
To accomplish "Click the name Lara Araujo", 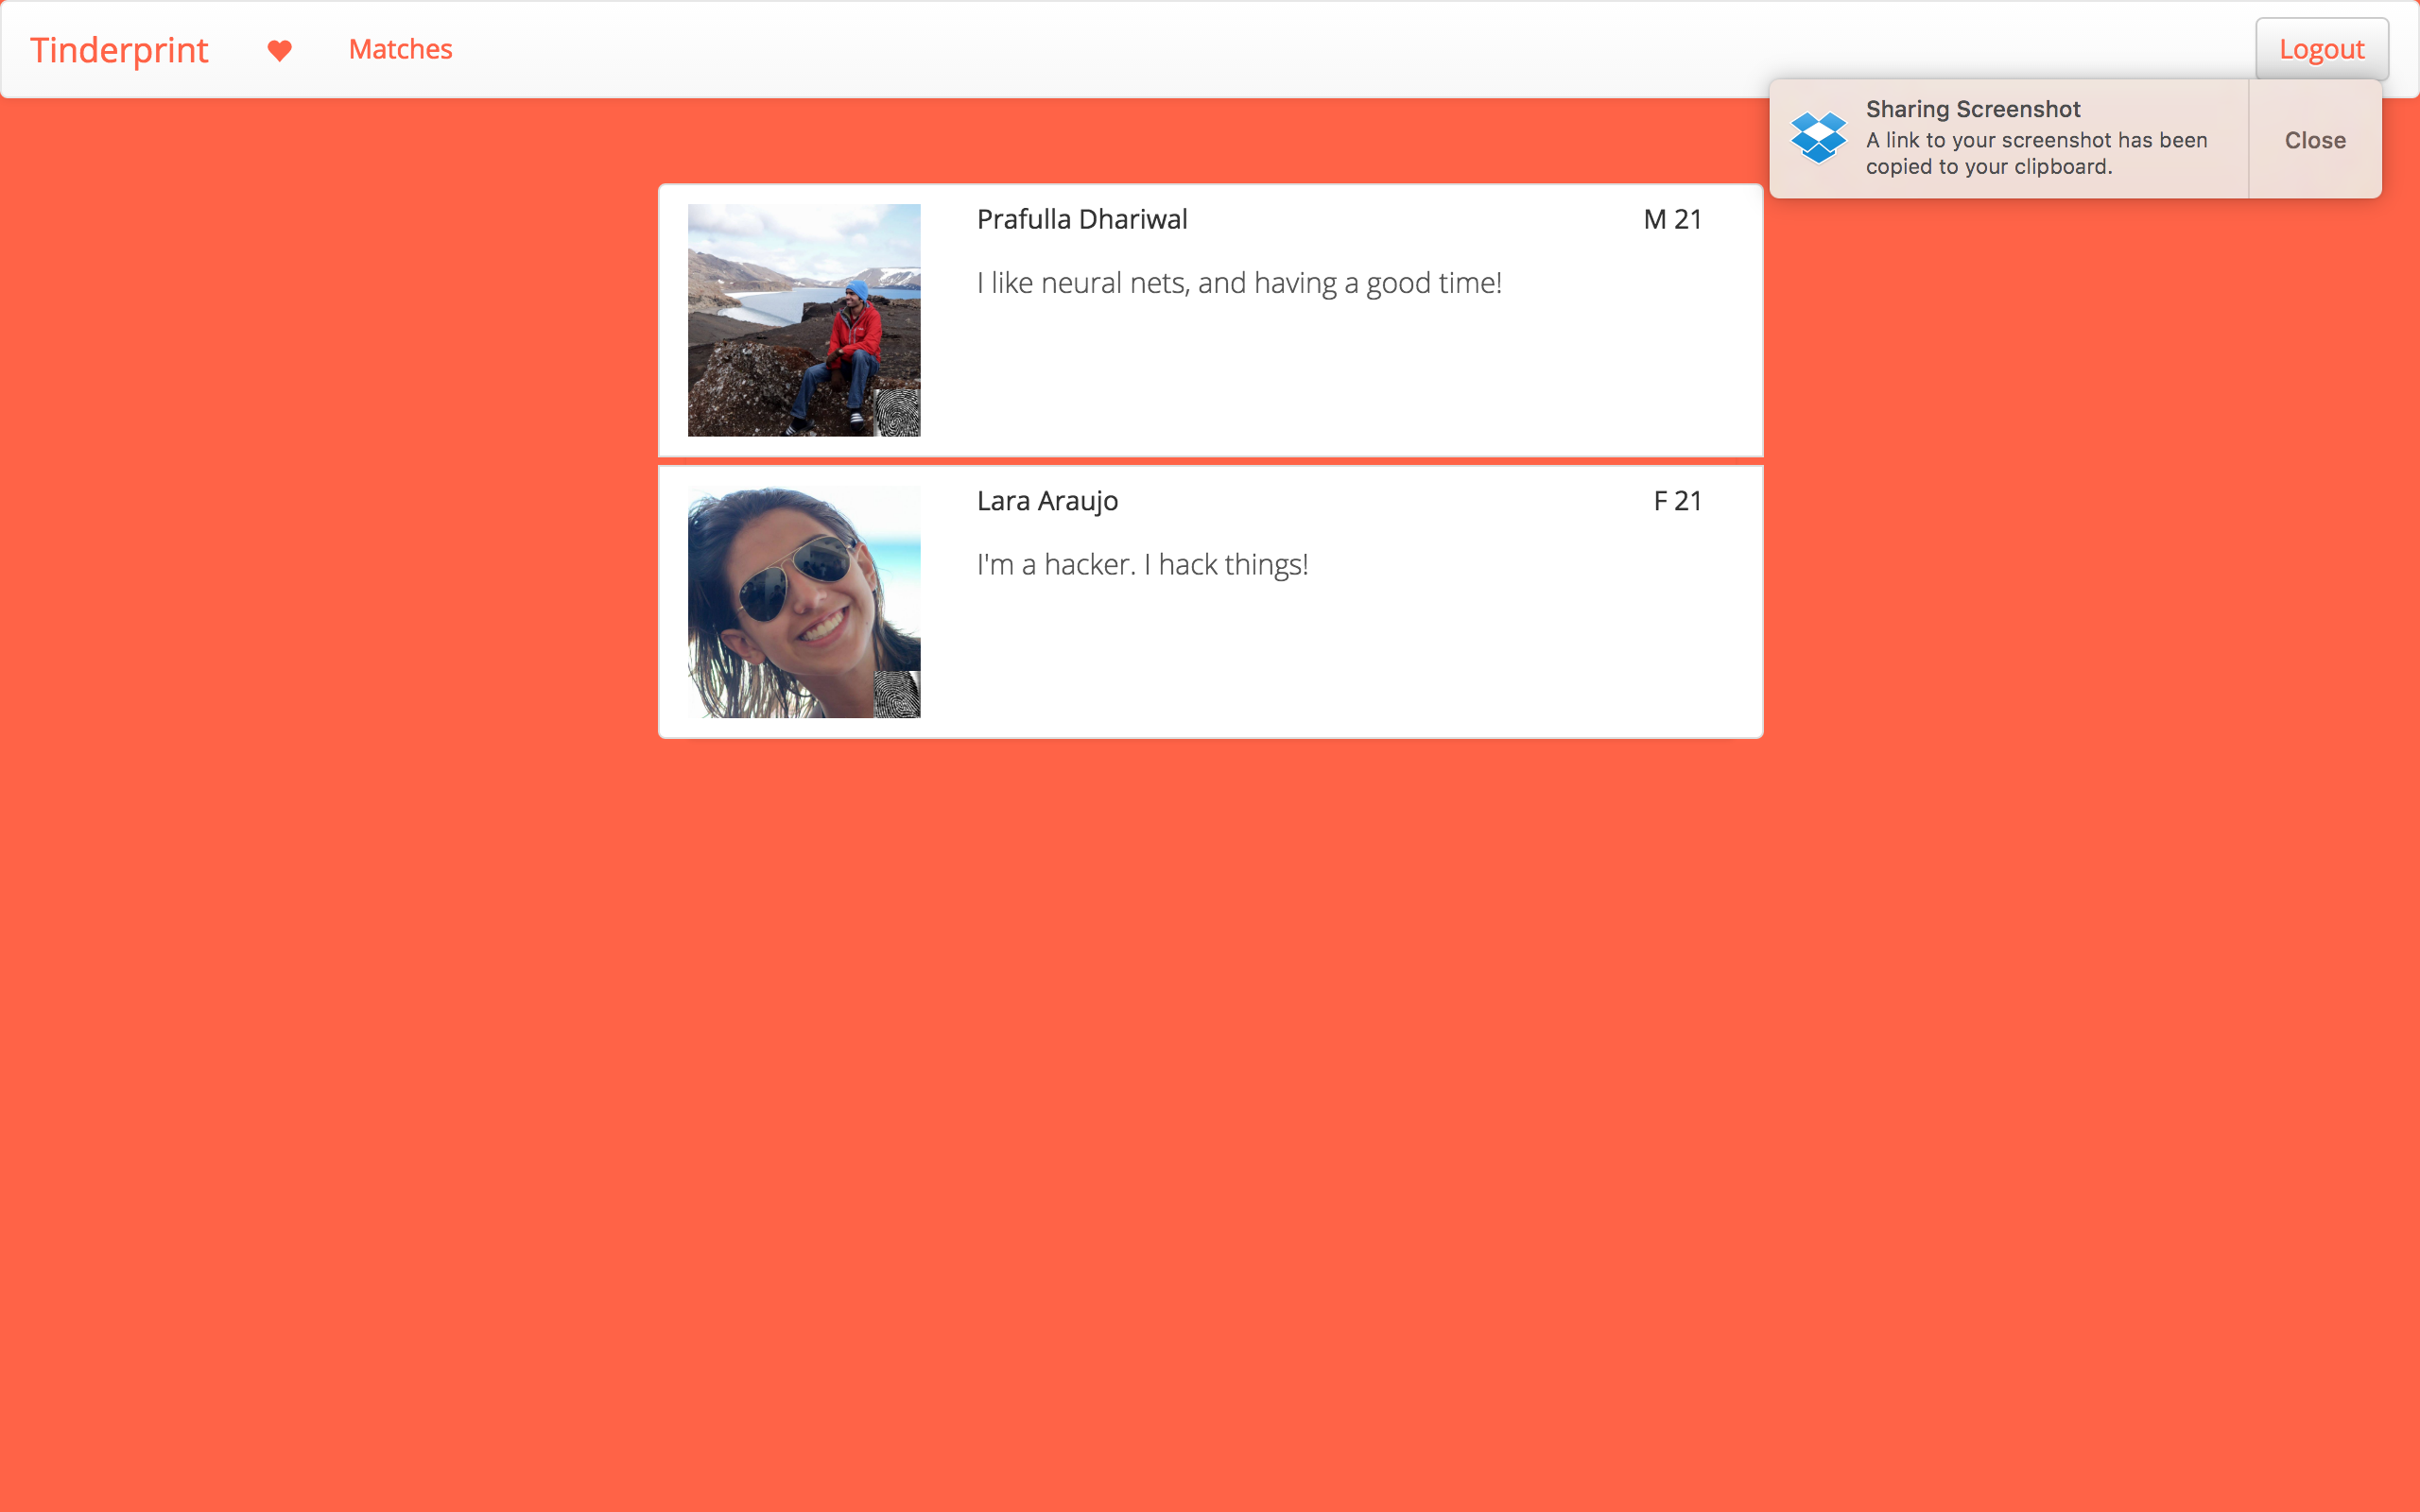I will point(1047,501).
